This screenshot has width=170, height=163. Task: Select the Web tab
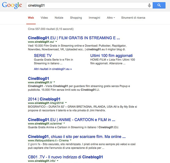[31, 18]
